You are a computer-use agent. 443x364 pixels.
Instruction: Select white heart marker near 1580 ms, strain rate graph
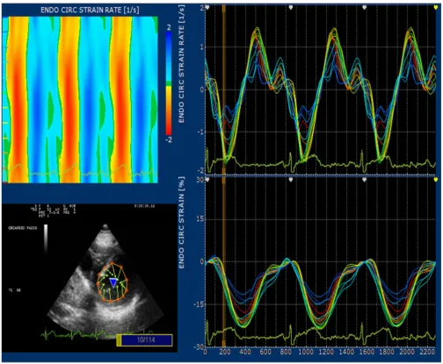coord(364,8)
